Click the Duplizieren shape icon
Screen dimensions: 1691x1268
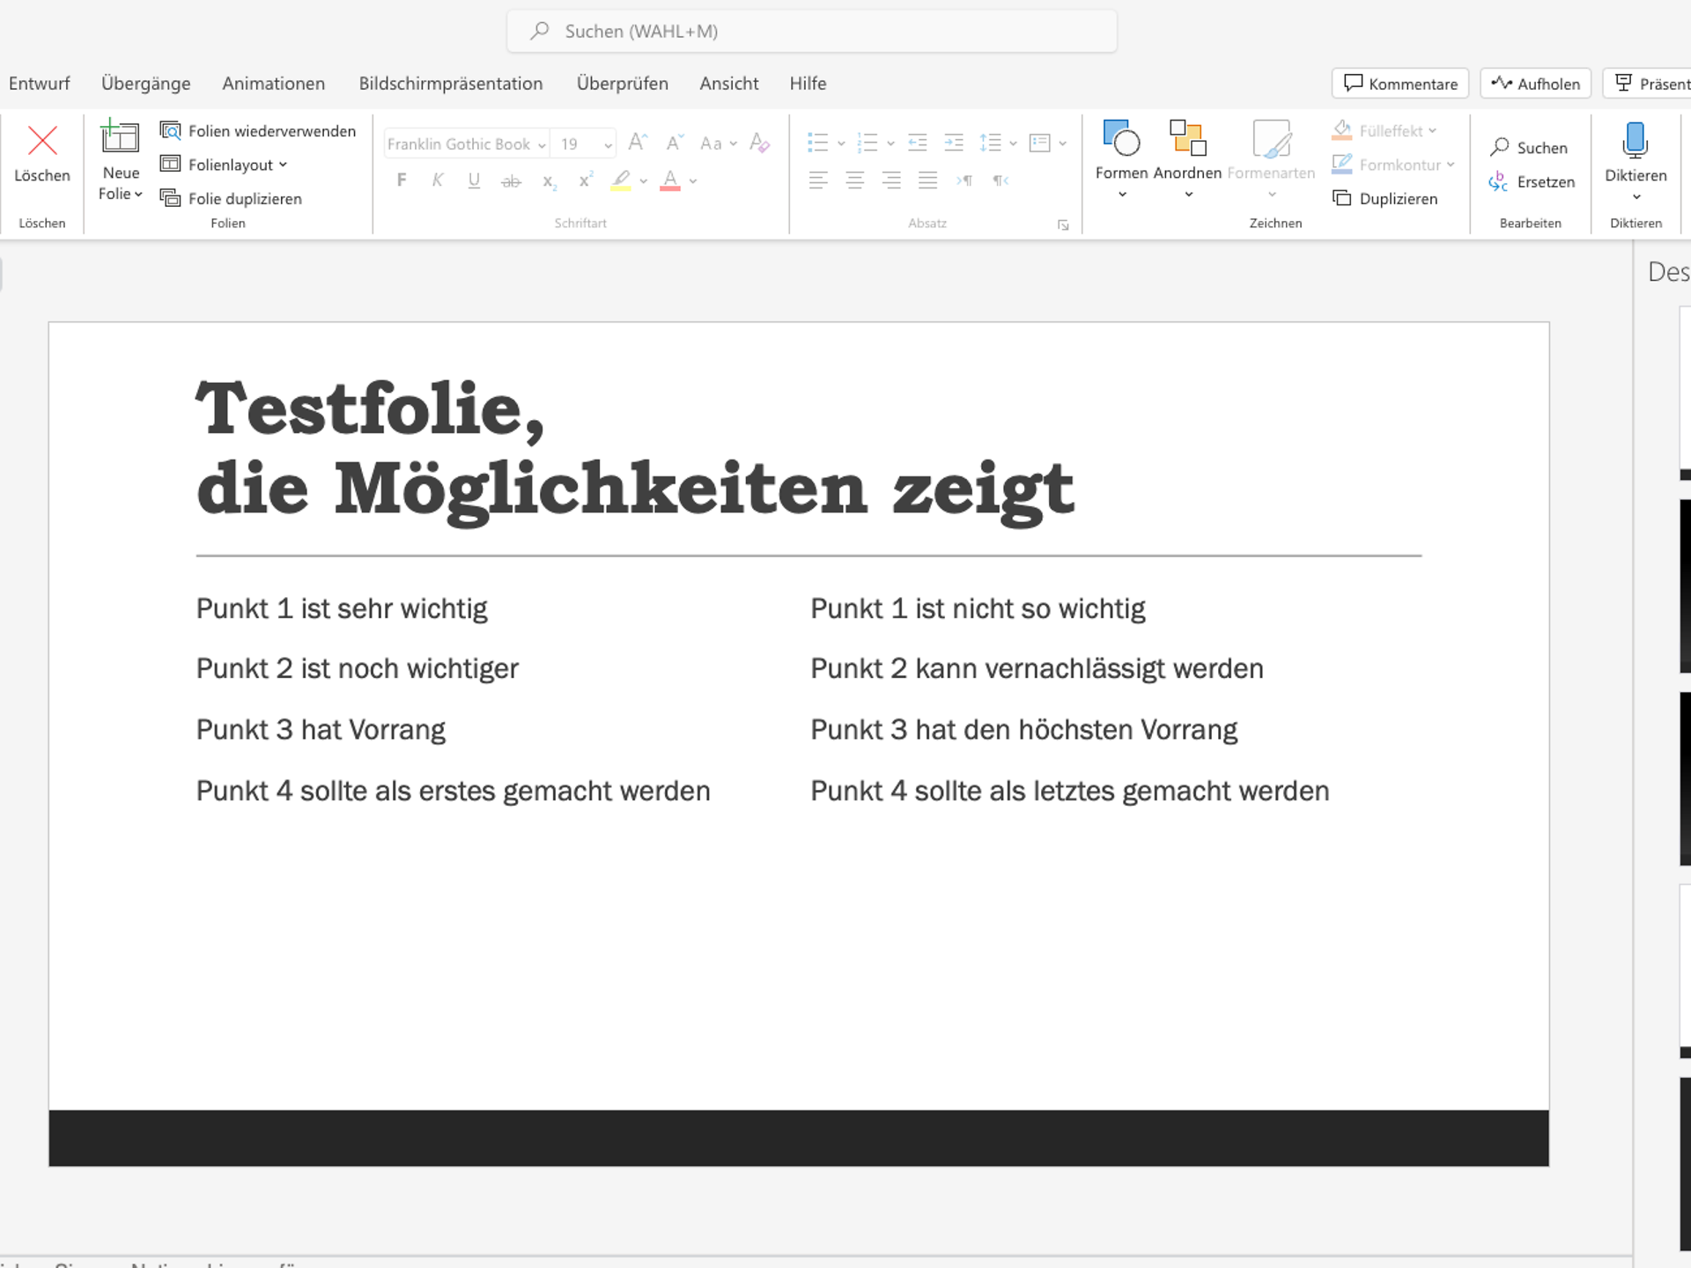1341,198
